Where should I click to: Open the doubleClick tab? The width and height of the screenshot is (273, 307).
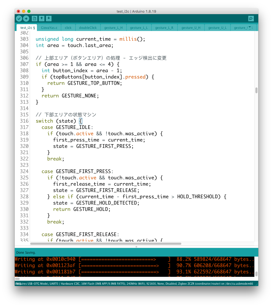(x=88, y=28)
